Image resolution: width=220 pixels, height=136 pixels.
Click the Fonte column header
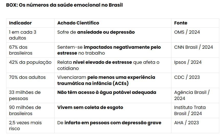tap(181, 23)
